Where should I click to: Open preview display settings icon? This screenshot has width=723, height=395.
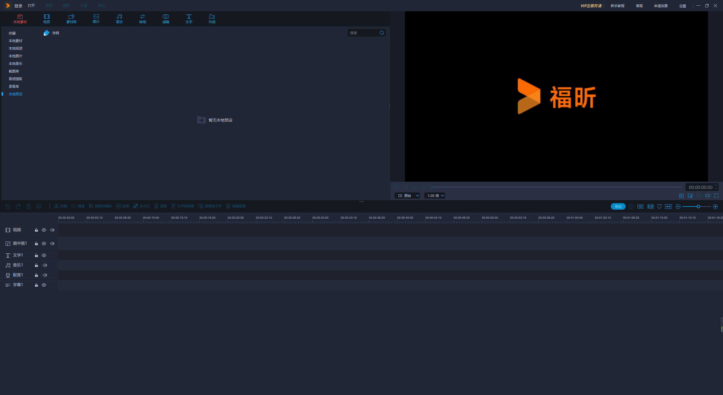690,196
